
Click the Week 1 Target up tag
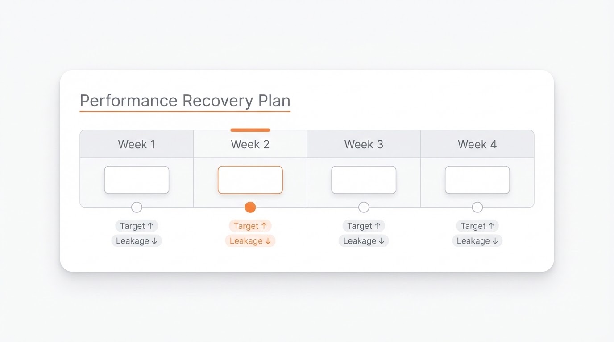click(137, 226)
